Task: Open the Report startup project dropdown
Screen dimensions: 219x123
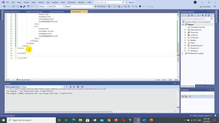Action: coord(79,6)
